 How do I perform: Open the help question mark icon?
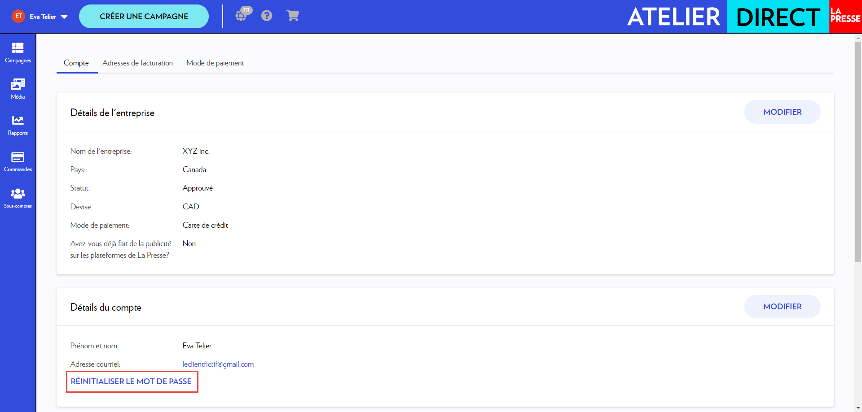(x=267, y=16)
